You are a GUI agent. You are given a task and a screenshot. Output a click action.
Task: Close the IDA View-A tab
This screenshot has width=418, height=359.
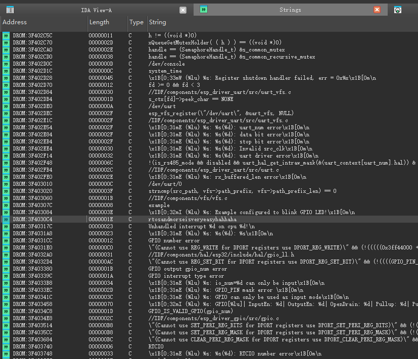(x=183, y=10)
